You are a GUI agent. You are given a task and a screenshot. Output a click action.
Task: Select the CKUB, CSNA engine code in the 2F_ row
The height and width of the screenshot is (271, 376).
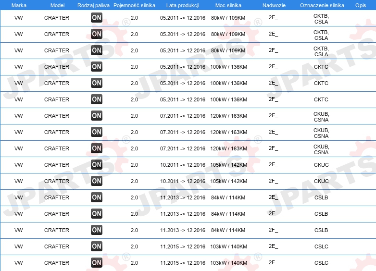click(x=321, y=149)
